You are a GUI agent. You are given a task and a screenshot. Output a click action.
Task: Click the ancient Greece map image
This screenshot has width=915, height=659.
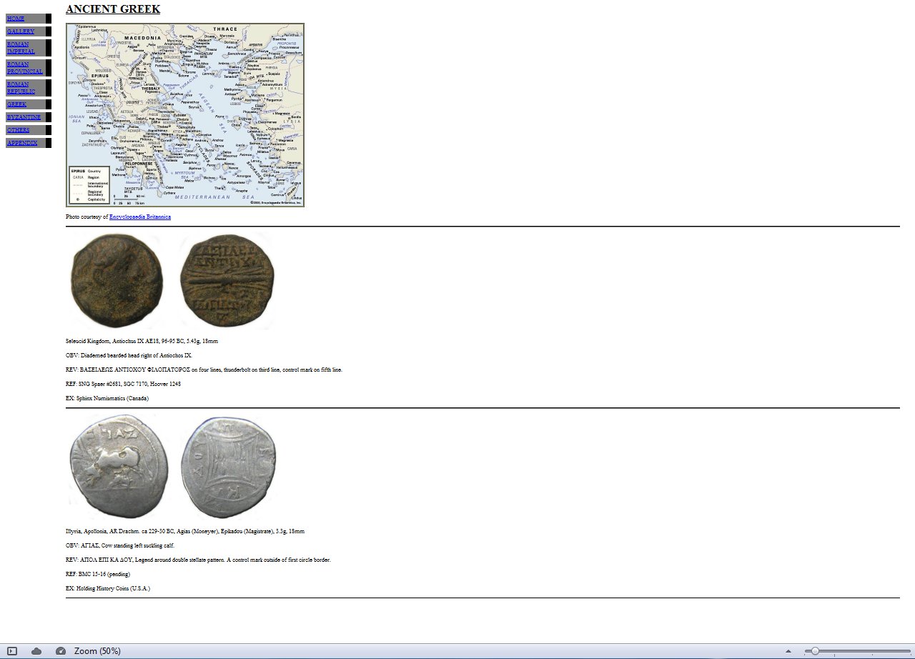click(x=185, y=115)
